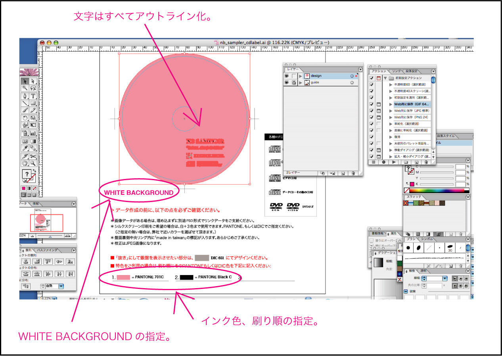Expand the 不透明度60 action

point(391,85)
